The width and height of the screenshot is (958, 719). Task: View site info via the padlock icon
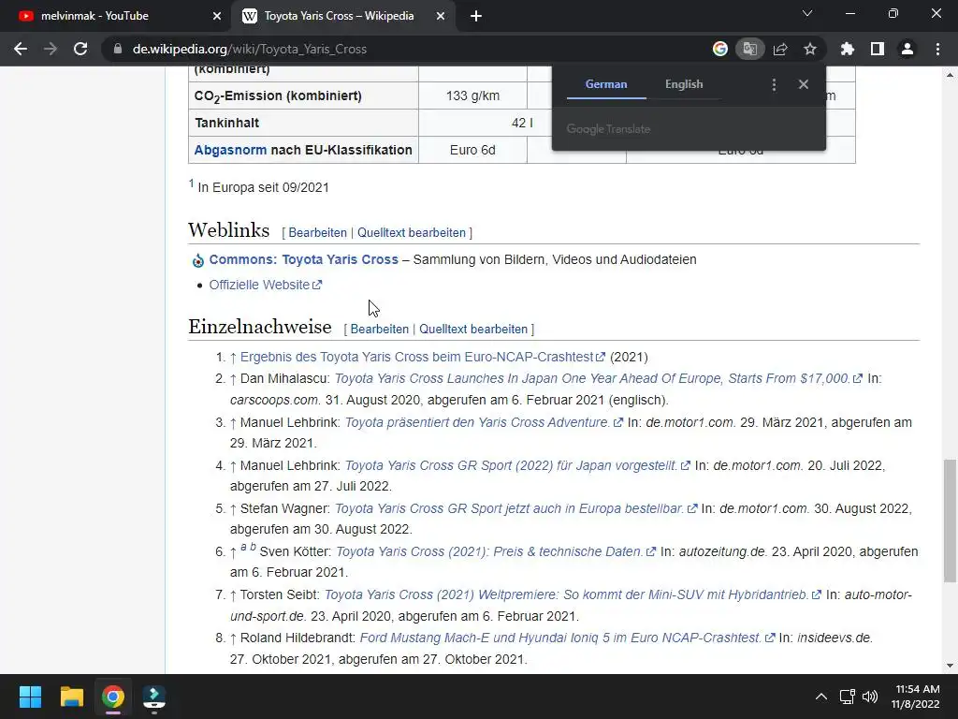pos(117,49)
